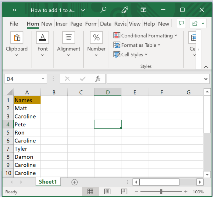Switch to Page Layout view
The image size is (213, 197).
pos(107,192)
